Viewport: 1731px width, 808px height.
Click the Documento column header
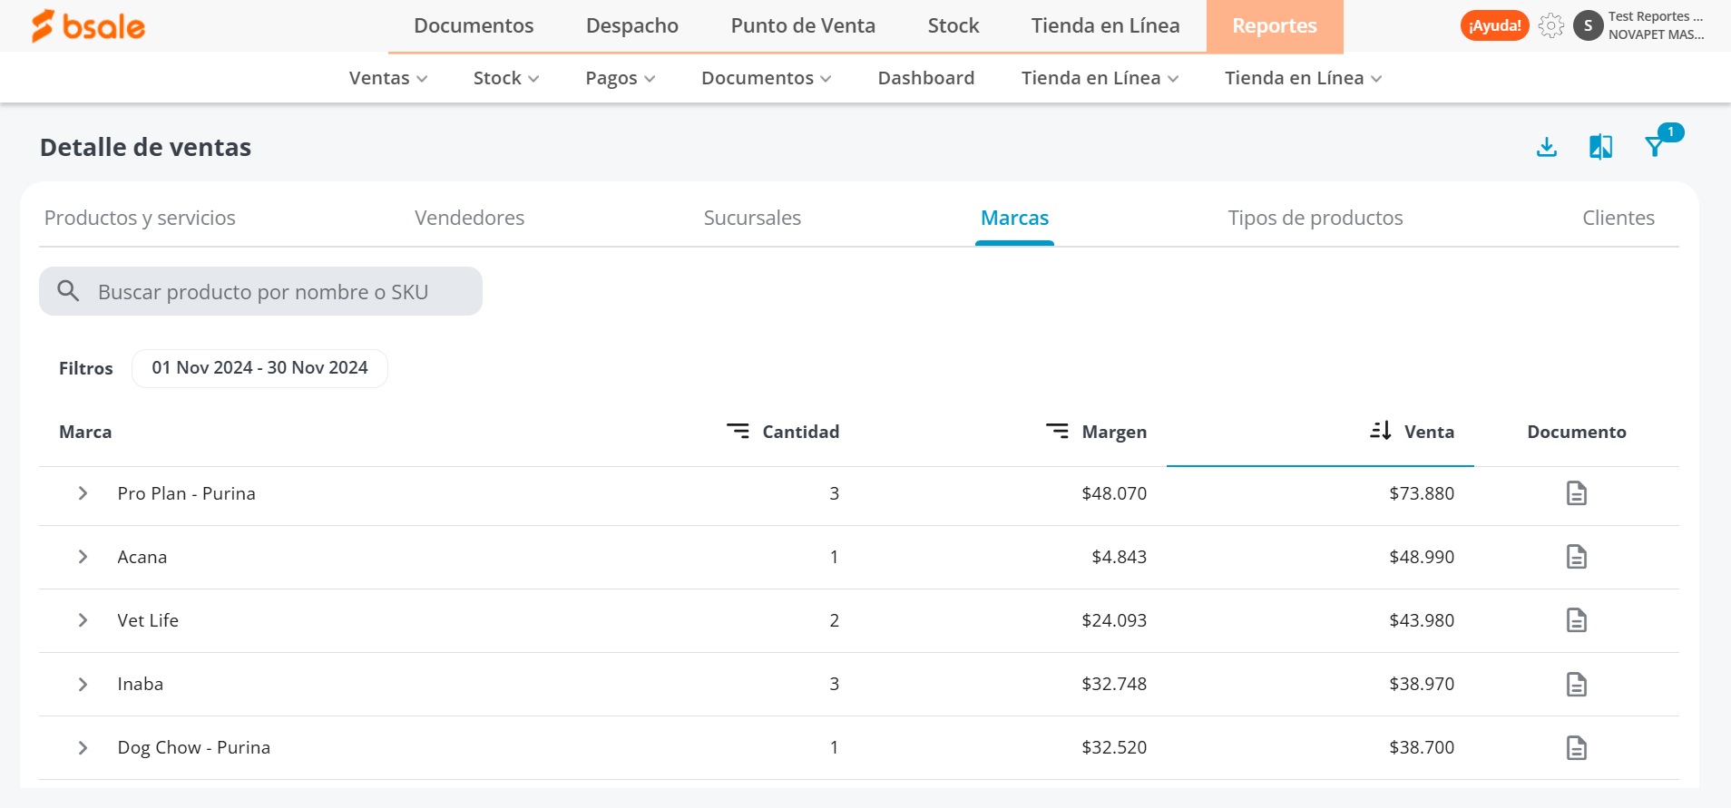(x=1577, y=432)
